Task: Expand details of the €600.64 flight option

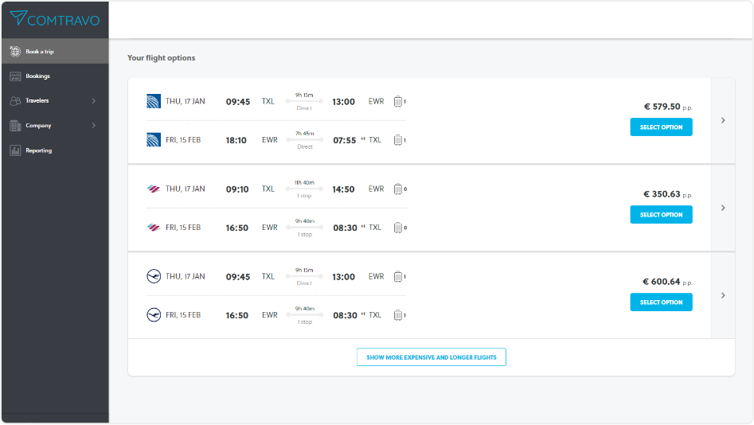Action: pos(723,295)
